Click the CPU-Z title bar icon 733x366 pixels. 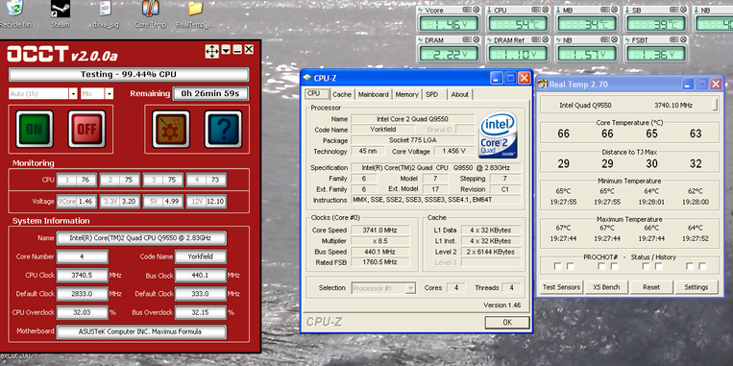(307, 78)
